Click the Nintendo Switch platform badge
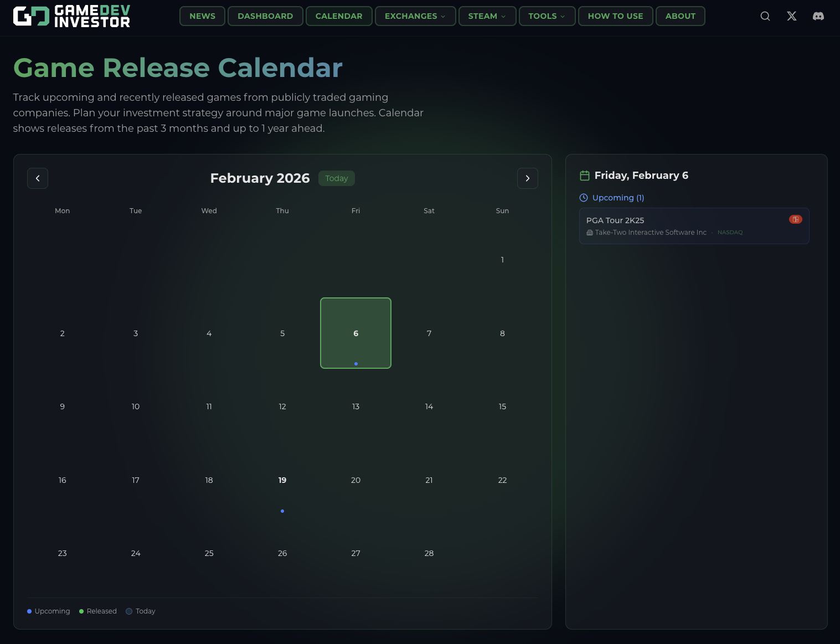 point(796,219)
